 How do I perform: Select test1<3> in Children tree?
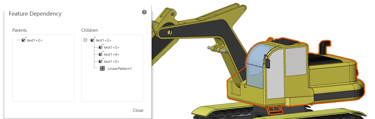coord(111,47)
